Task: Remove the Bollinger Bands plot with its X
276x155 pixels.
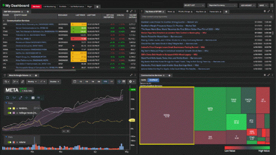Action: (x=17, y=113)
